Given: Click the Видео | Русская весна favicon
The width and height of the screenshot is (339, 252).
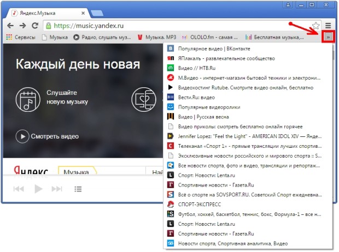Looking at the screenshot, I should (x=171, y=117).
